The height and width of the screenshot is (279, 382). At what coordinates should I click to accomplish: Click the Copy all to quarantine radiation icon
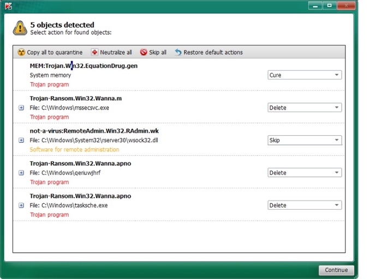pos(21,52)
